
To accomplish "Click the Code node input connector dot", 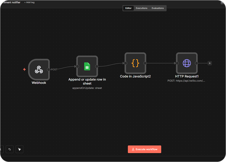I will click(126, 63).
